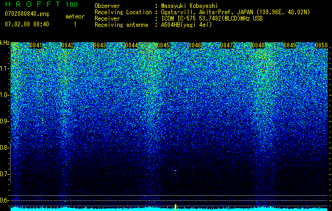
Task: Click the HROFFT 1.0.0 title text
Action: click(41, 4)
